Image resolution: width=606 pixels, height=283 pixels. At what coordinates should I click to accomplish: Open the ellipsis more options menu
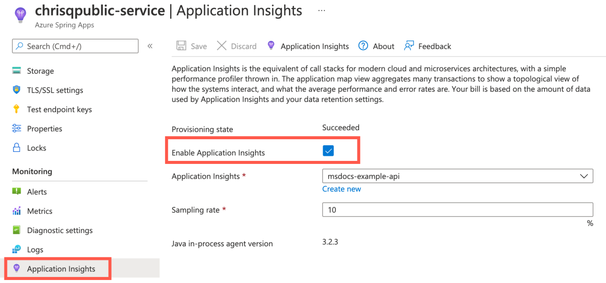pyautogui.click(x=321, y=10)
